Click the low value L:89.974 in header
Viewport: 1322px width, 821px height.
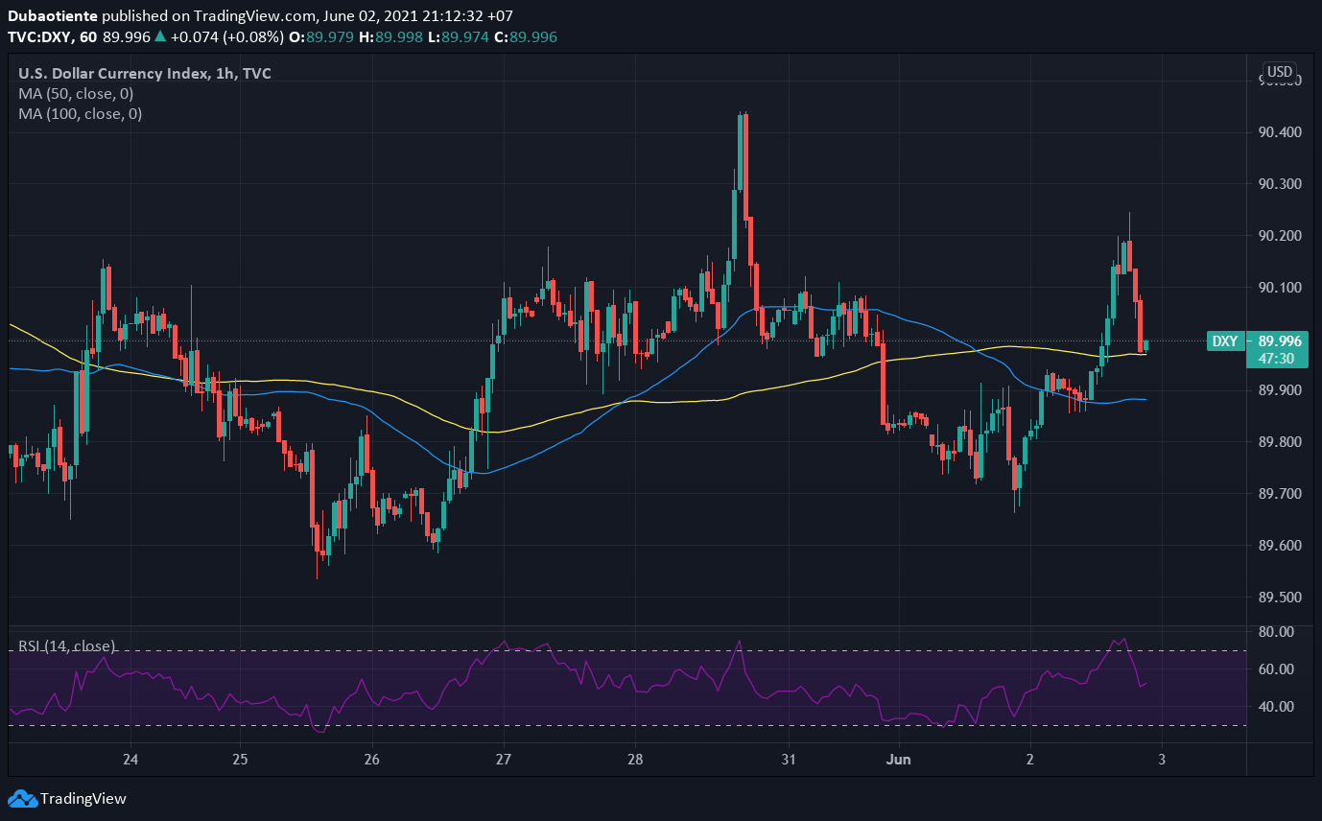[458, 36]
